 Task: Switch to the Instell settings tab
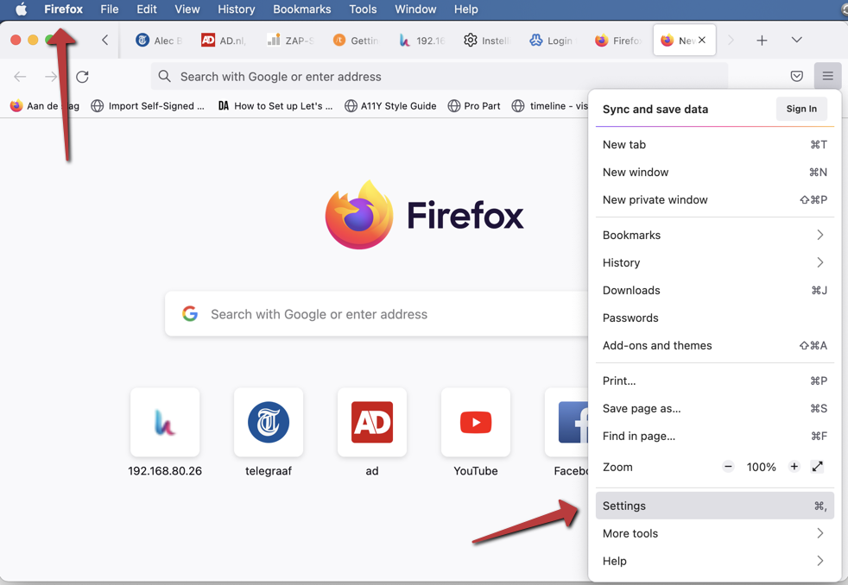coord(487,41)
